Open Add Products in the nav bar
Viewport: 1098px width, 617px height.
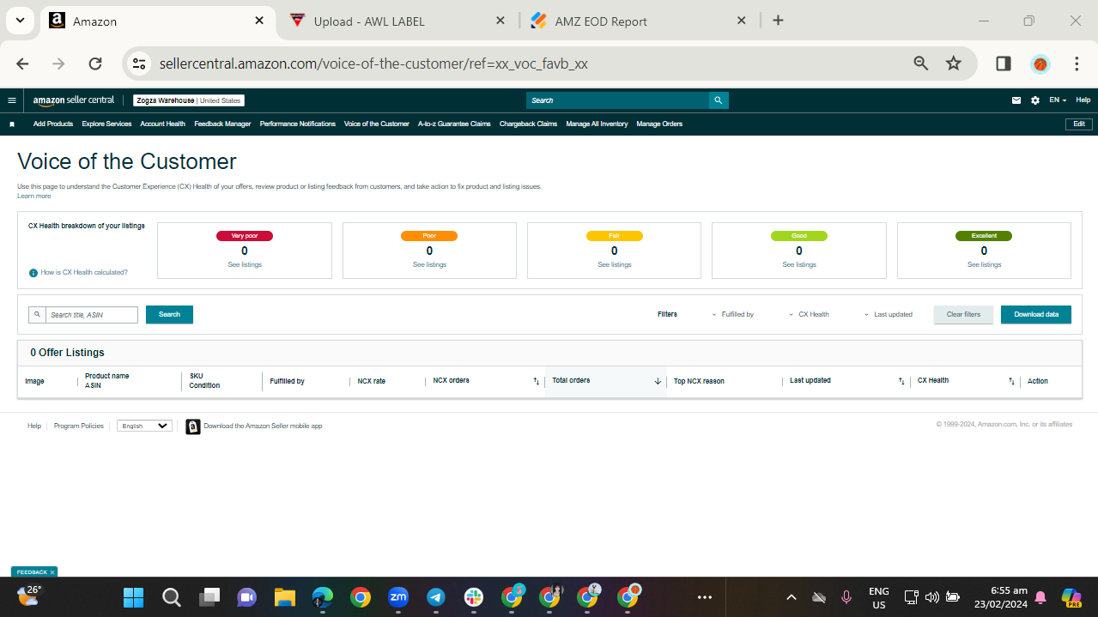[x=53, y=124]
